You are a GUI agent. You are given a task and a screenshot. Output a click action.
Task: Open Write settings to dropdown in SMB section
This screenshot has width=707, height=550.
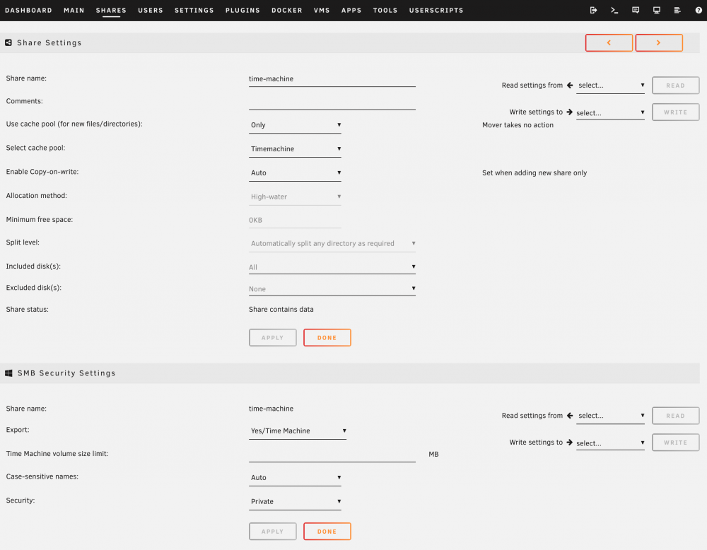(611, 443)
